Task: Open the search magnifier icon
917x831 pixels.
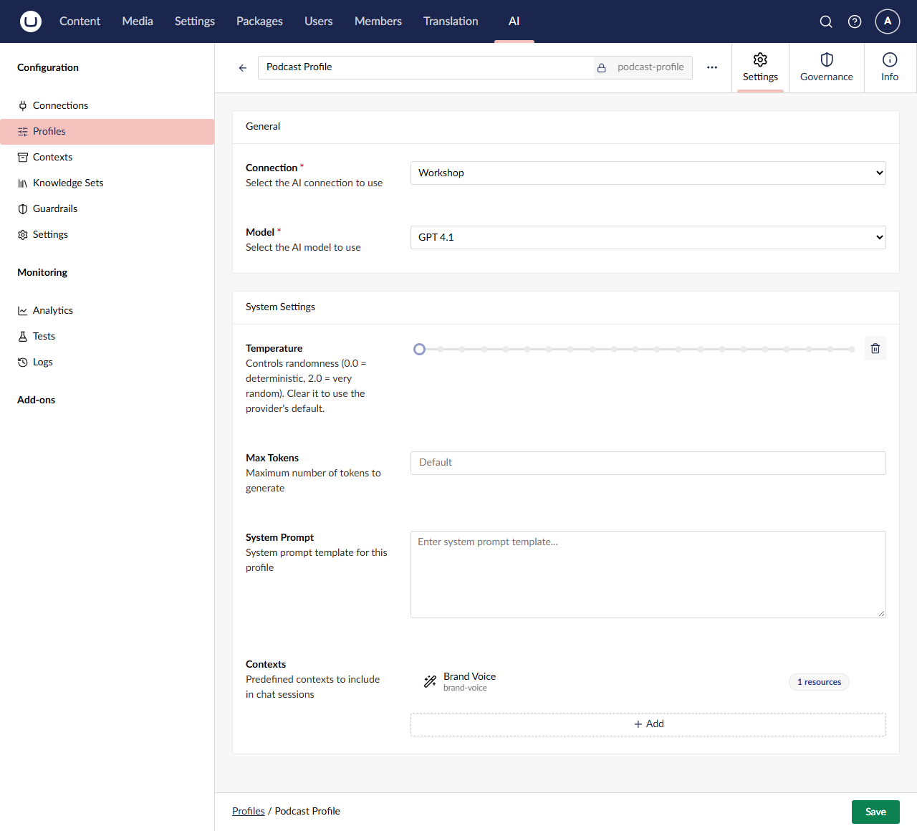Action: coord(826,21)
